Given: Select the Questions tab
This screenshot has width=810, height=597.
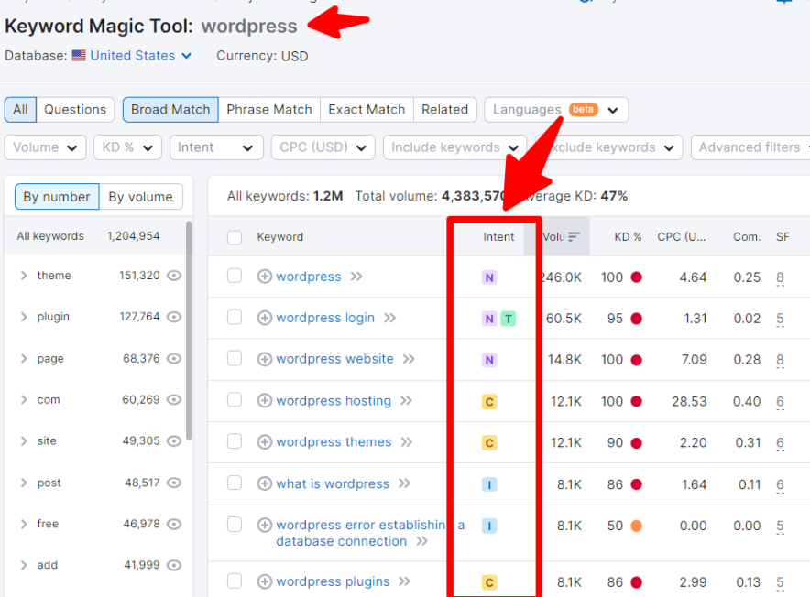Looking at the screenshot, I should point(75,110).
